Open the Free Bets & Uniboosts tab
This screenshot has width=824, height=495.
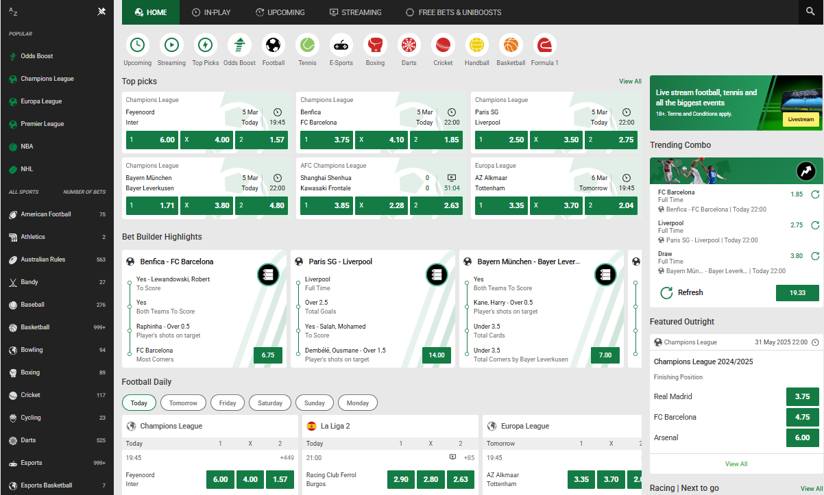point(453,12)
